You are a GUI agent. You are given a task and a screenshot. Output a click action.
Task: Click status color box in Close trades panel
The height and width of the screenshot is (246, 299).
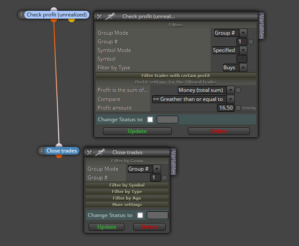click(x=158, y=215)
